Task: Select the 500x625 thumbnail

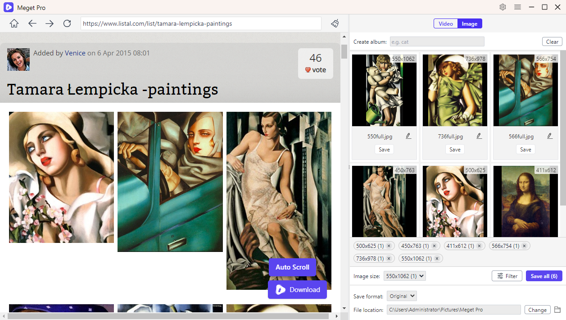Action: point(455,201)
